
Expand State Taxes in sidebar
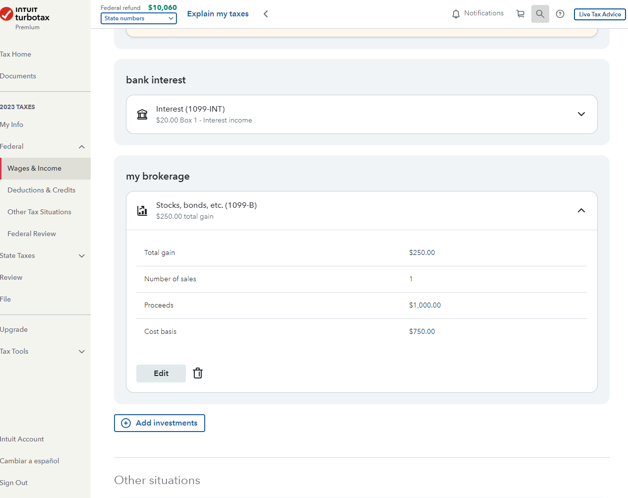82,256
